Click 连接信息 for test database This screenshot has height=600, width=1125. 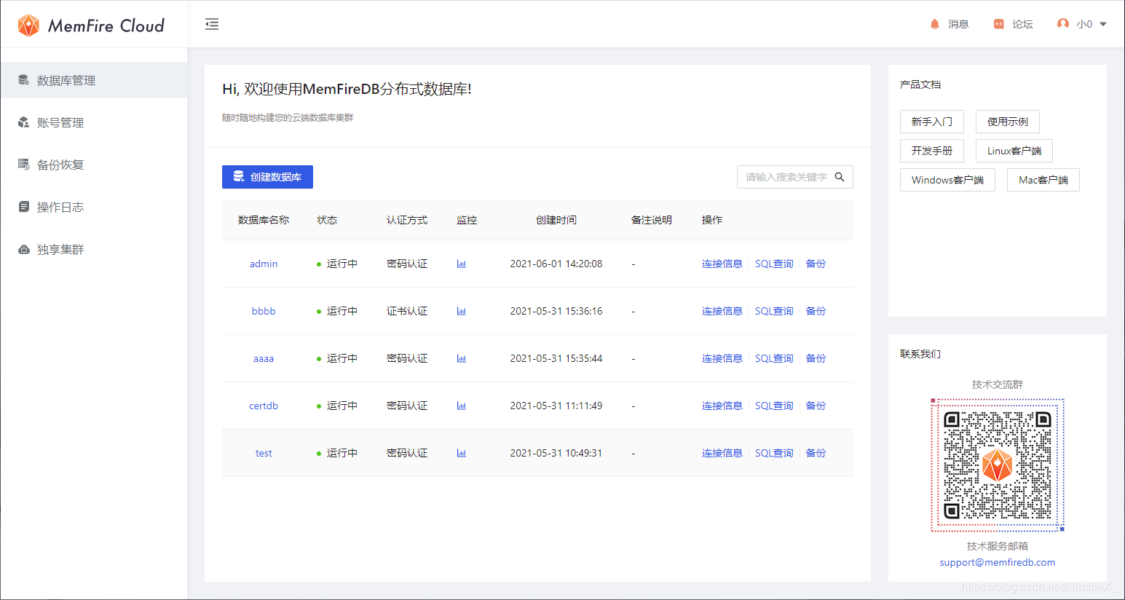(x=722, y=453)
